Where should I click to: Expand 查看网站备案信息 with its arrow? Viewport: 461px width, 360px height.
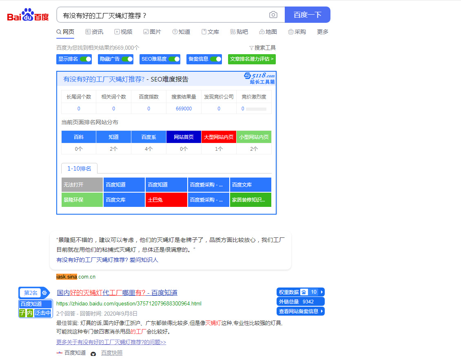click(323, 312)
